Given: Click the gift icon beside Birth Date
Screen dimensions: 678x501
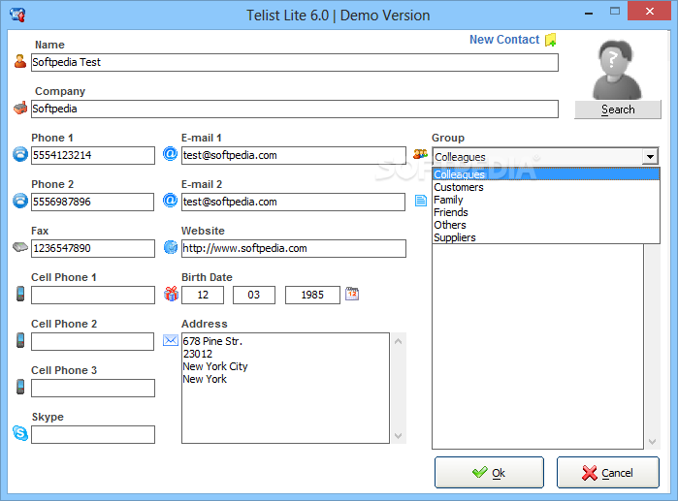Looking at the screenshot, I should tap(172, 294).
